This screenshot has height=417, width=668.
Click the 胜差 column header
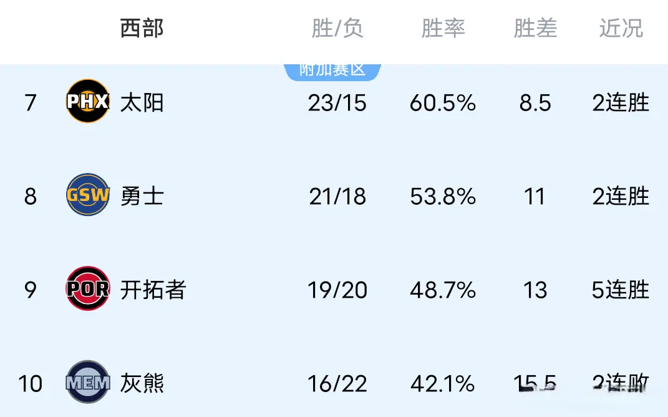click(x=535, y=28)
